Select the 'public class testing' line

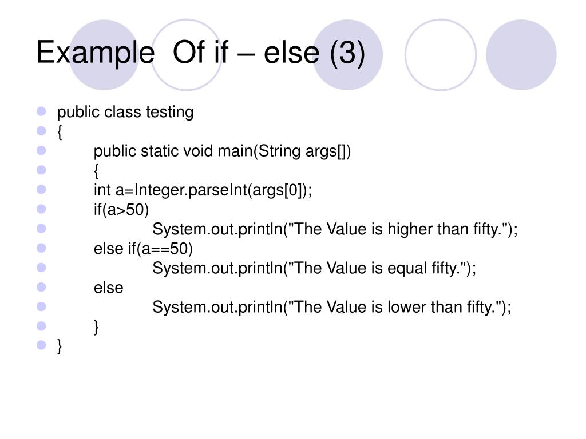(x=125, y=112)
